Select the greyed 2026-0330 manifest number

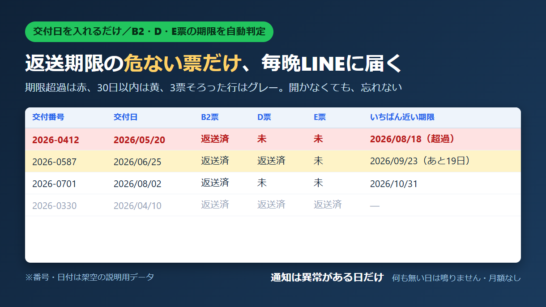click(54, 205)
